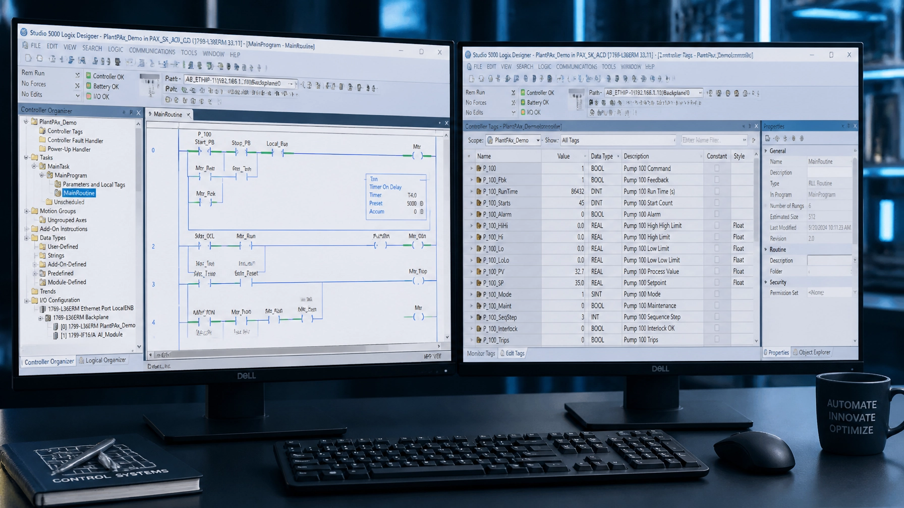Image resolution: width=904 pixels, height=508 pixels.
Task: Open the LOGIC menu in the MainRoutine window
Action: 116,49
